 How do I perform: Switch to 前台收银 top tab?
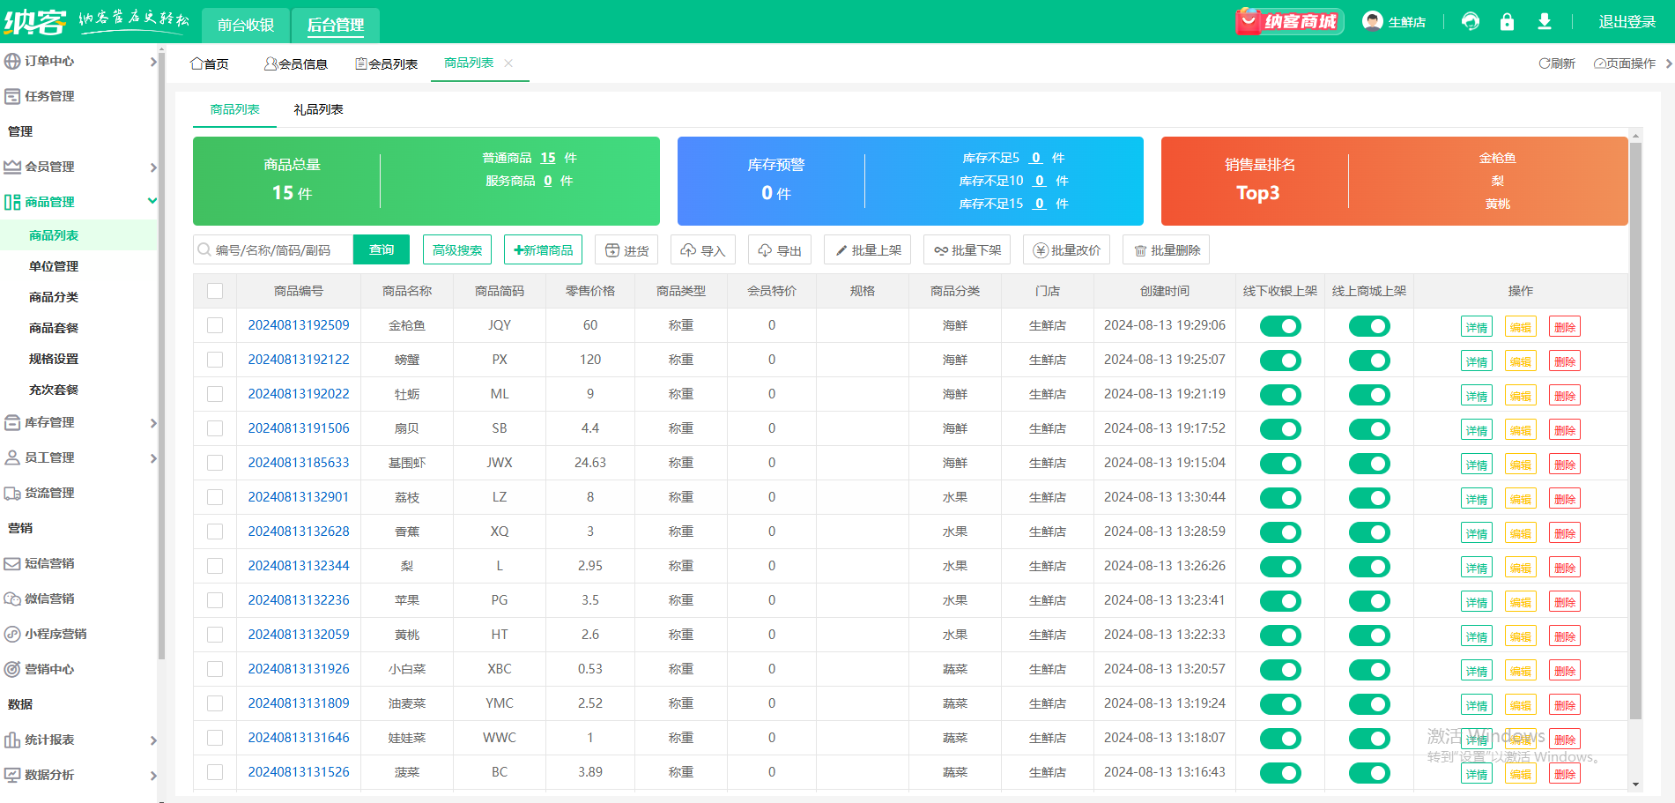tap(246, 25)
